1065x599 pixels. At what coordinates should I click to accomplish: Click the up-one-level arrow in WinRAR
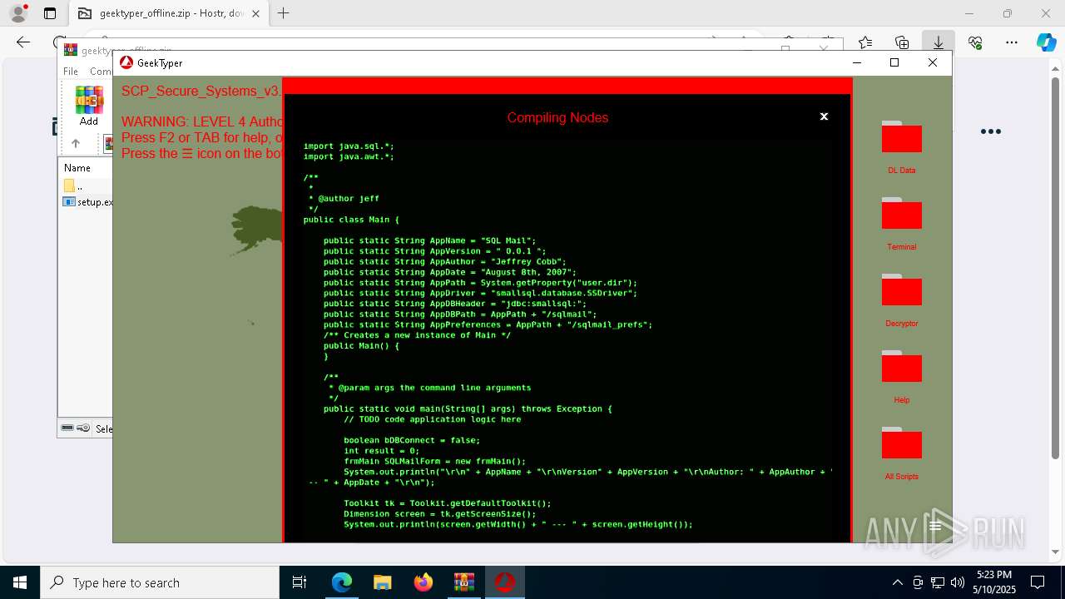click(x=75, y=143)
